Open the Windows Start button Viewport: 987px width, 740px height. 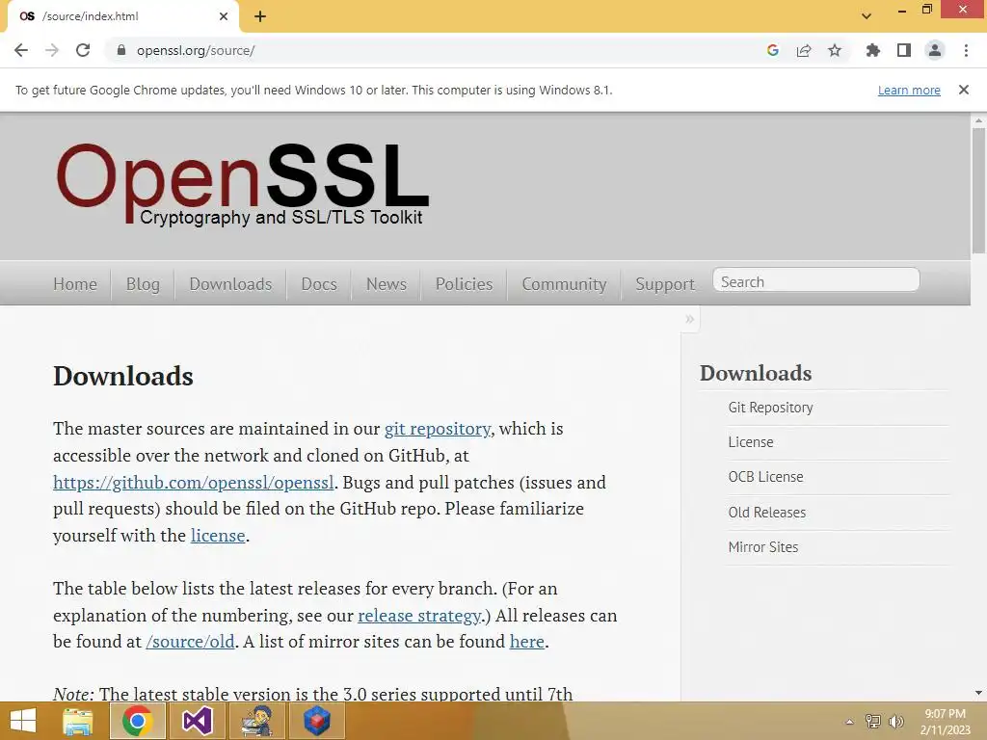point(23,721)
